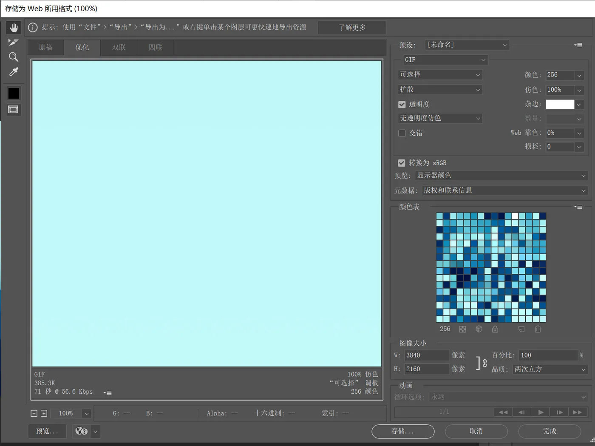Open the GIF format dropdown
Image resolution: width=595 pixels, height=446 pixels.
[445, 60]
